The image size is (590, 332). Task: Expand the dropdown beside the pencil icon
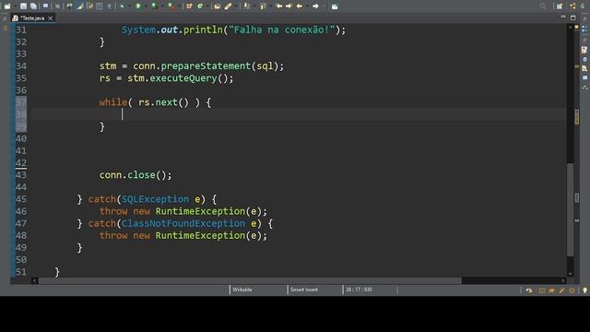[x=236, y=6]
